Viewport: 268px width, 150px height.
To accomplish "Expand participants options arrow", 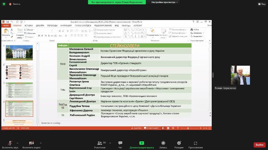I will pos(110,143).
